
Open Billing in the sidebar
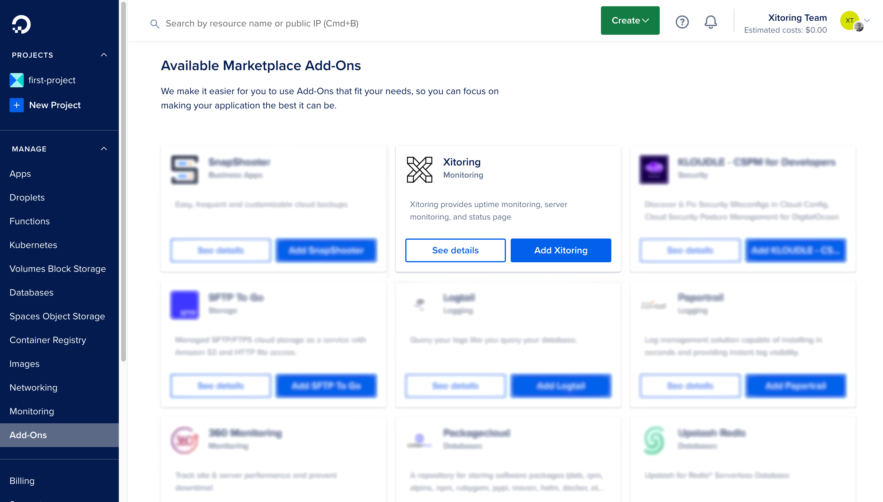pyautogui.click(x=22, y=481)
